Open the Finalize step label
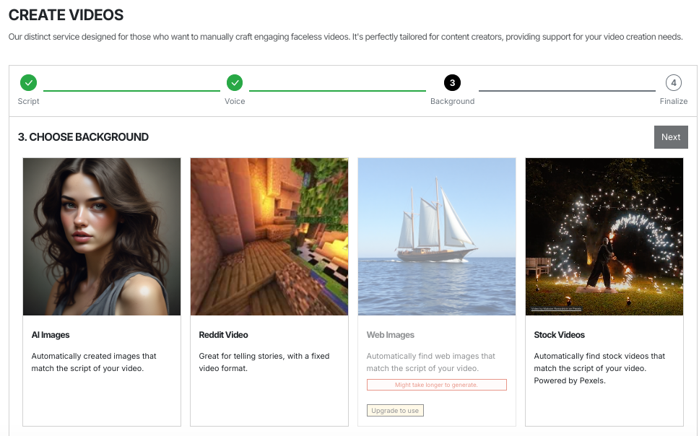Screen dimensions: 699x436 click(673, 101)
